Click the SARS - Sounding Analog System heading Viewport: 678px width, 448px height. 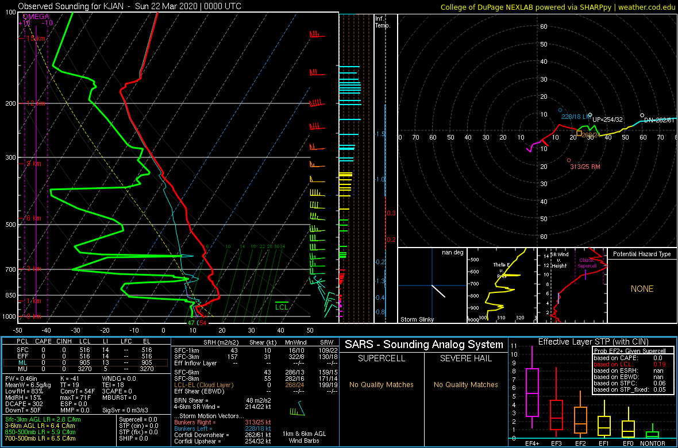pos(424,345)
